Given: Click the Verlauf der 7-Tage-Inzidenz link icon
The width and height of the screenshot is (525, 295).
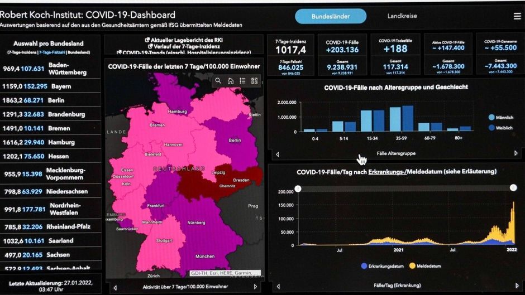Looking at the screenshot, I should (150, 46).
